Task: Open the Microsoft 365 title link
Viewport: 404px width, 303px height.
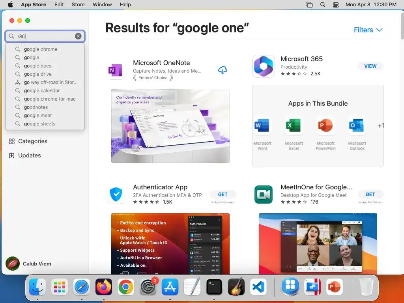Action: [x=301, y=59]
